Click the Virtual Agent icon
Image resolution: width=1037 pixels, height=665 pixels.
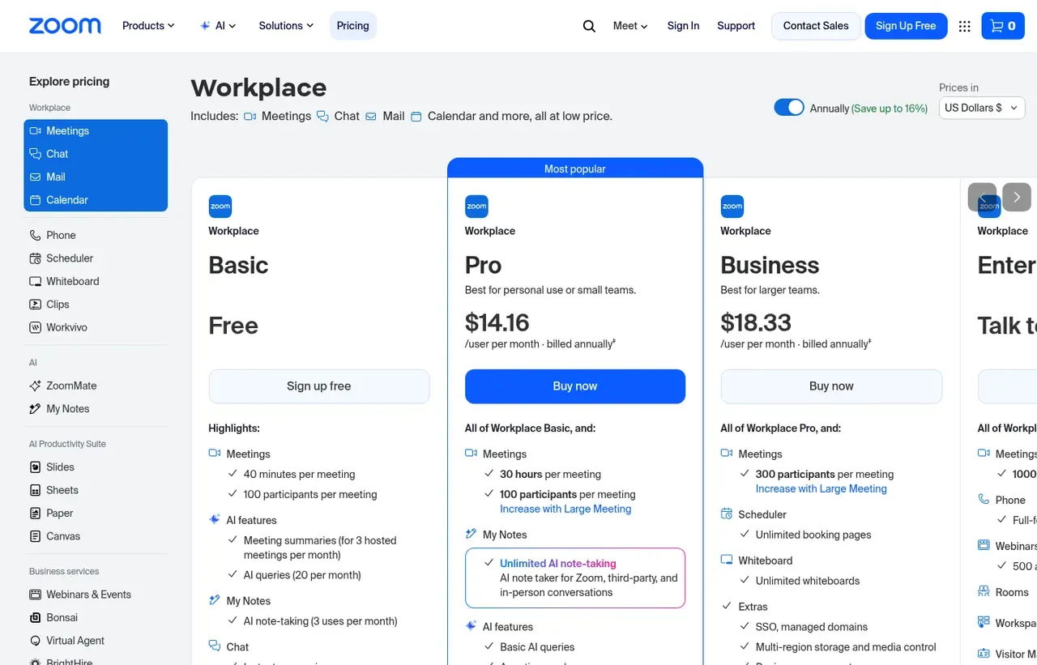click(35, 641)
